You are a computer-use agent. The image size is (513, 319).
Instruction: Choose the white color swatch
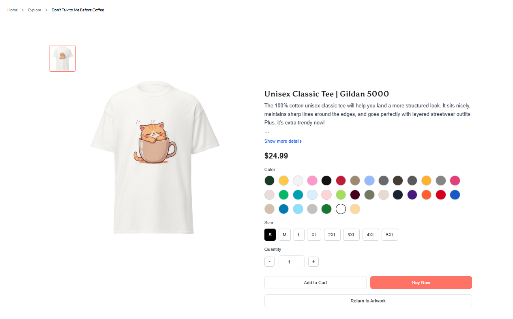tap(341, 209)
